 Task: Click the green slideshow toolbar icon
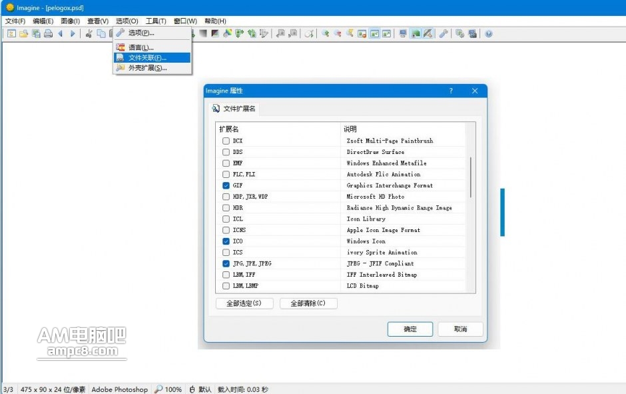click(416, 33)
